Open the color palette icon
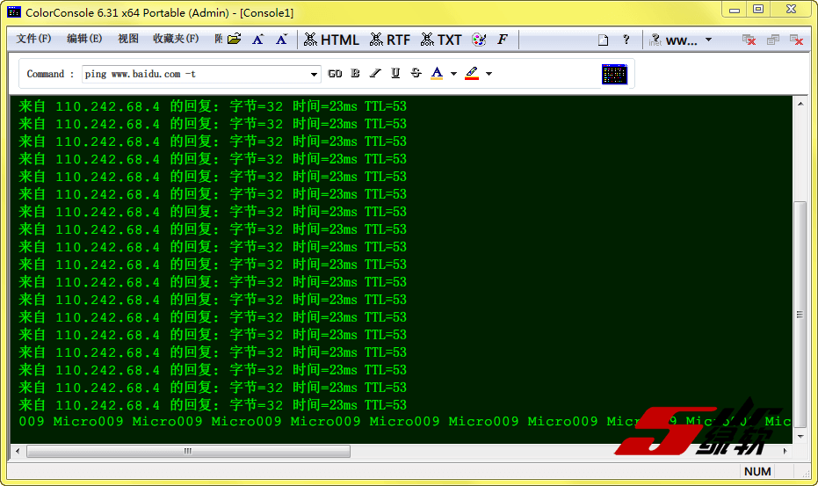818x486 pixels. tap(479, 40)
